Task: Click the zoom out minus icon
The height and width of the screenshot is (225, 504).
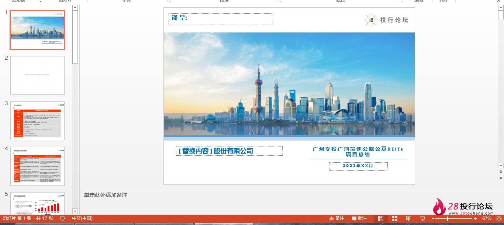Action: point(433,219)
